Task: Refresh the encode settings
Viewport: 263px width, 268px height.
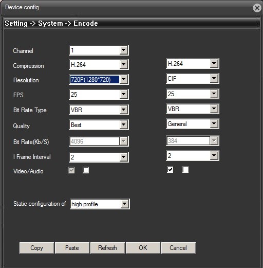Action: tap(107, 248)
